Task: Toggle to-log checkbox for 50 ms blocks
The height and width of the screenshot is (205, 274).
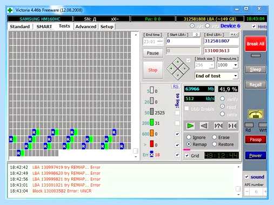Action: pos(177,113)
